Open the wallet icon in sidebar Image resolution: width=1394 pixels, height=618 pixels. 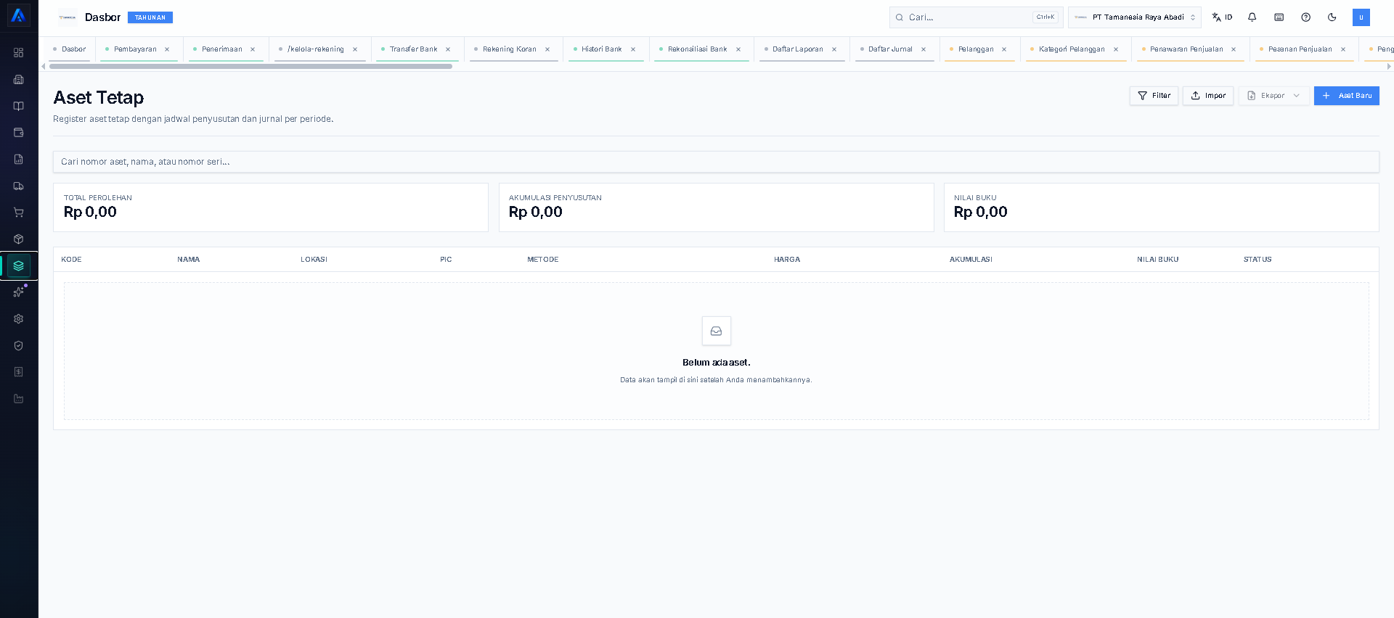pos(19,133)
